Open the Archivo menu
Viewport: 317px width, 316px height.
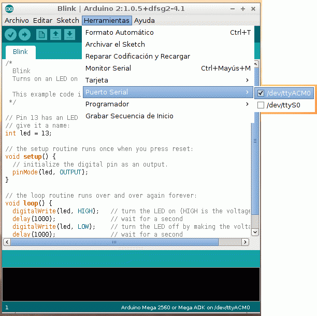click(x=17, y=21)
